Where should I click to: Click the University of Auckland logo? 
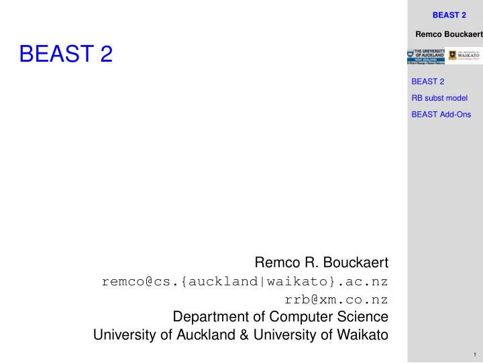point(426,56)
